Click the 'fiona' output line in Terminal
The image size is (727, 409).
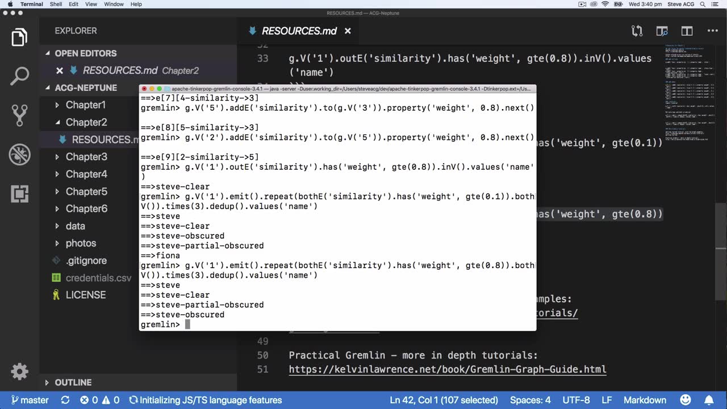(x=161, y=256)
